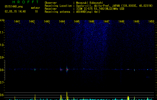Click the kHz axis unit label
157x100 pixels.
(2, 20)
